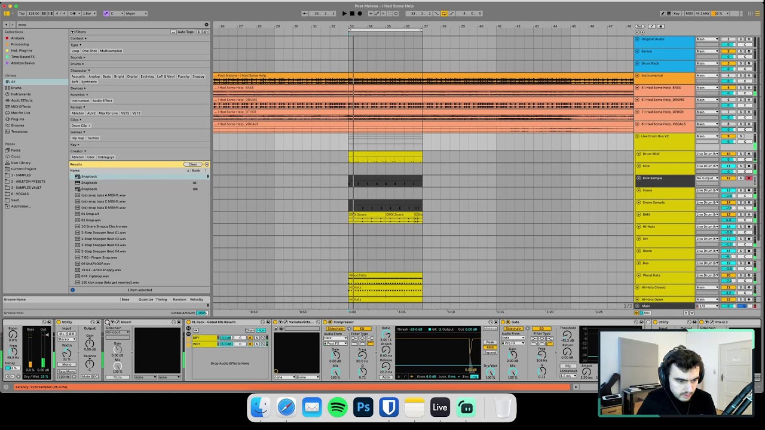Click the Hide button on PL Rack
The height and width of the screenshot is (430, 765).
click(261, 330)
